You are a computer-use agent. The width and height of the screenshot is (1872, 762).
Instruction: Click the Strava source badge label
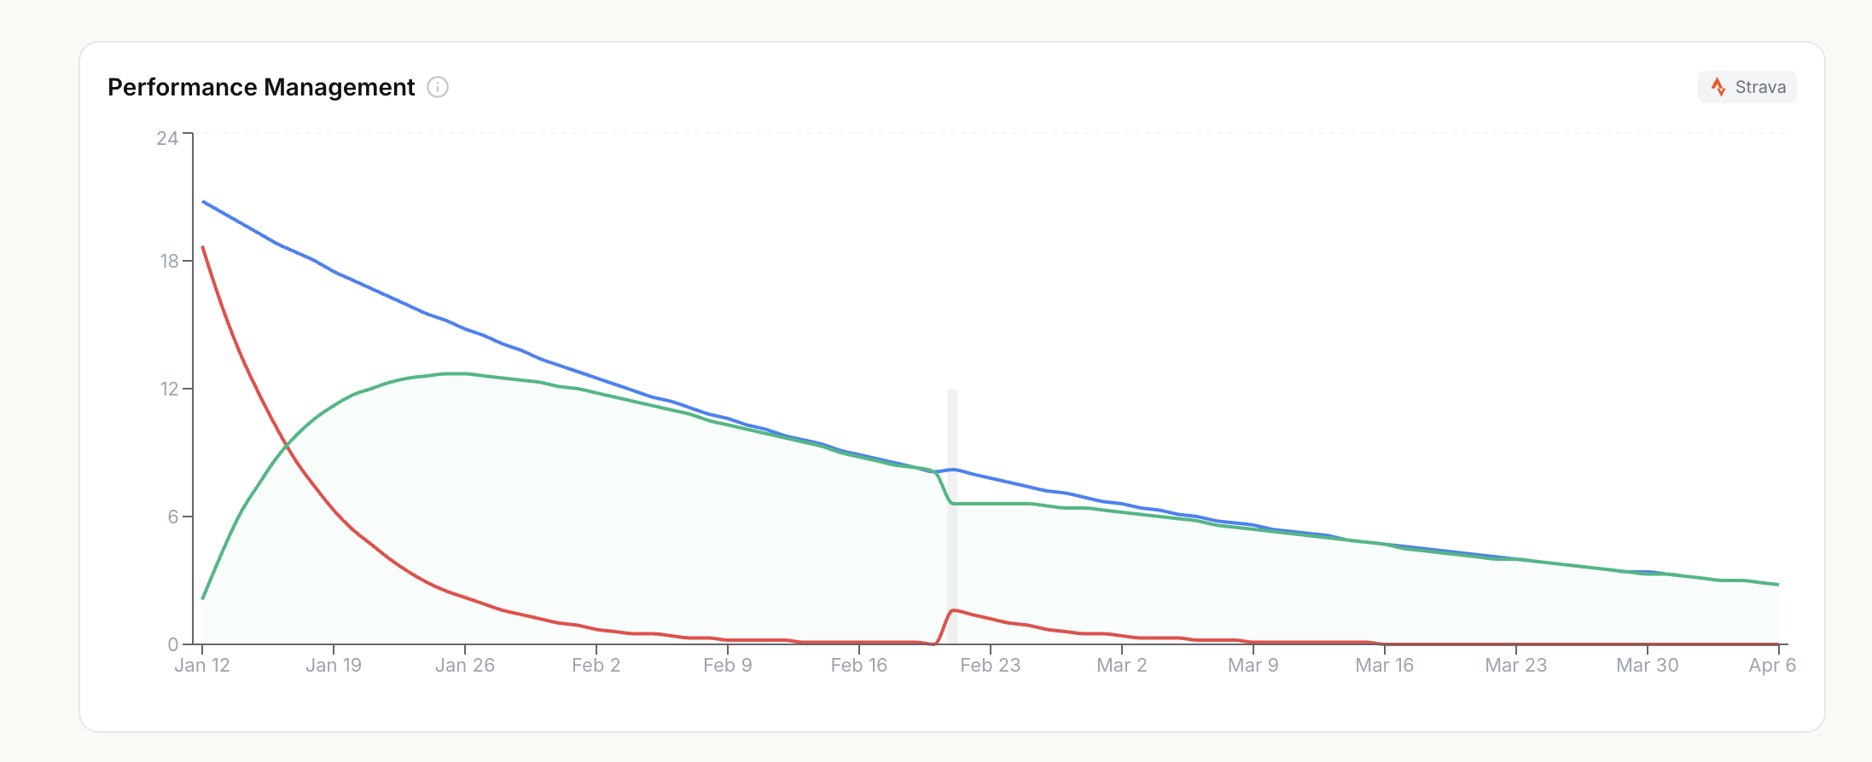(x=1759, y=87)
